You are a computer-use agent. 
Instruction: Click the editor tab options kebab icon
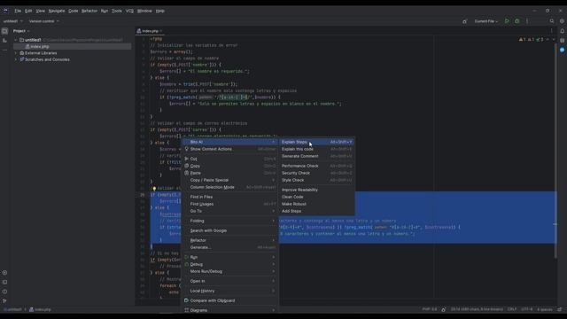[552, 31]
